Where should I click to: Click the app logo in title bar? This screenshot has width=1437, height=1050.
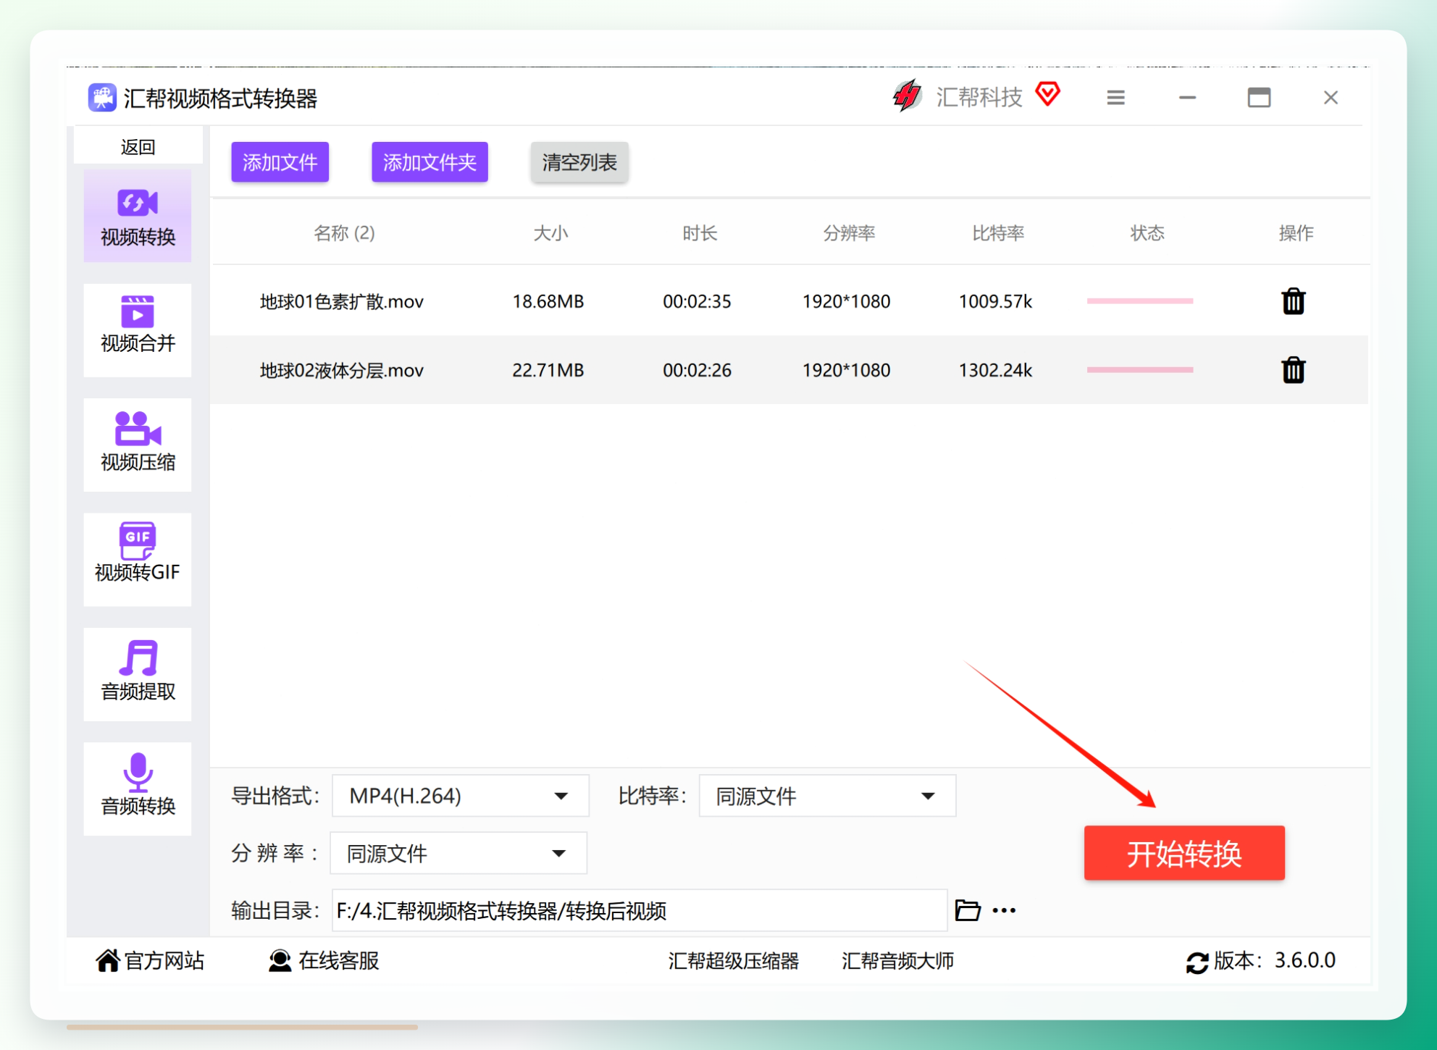pos(102,98)
